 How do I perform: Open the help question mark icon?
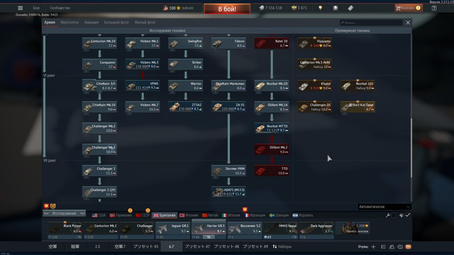click(434, 8)
